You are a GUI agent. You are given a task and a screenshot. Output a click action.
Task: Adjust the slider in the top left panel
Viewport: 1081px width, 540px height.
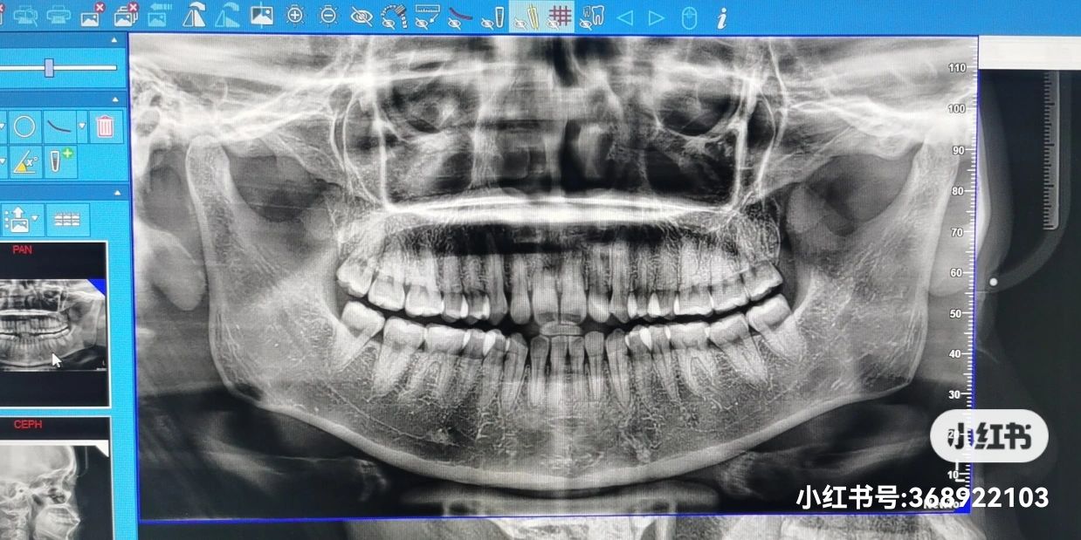click(x=50, y=67)
